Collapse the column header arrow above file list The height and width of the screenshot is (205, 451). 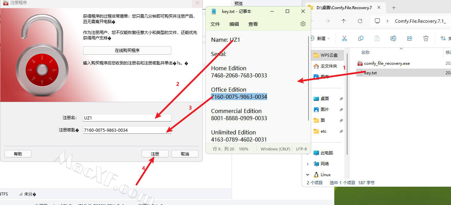(401, 49)
